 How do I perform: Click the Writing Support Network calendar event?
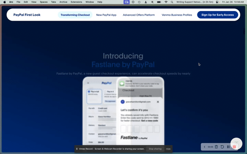tap(195, 2)
